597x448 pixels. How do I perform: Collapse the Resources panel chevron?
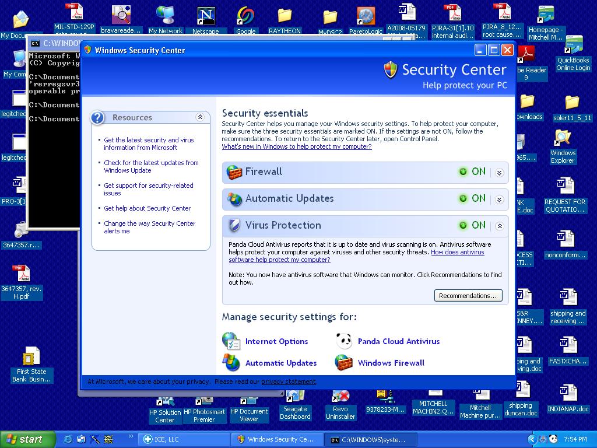pos(200,117)
